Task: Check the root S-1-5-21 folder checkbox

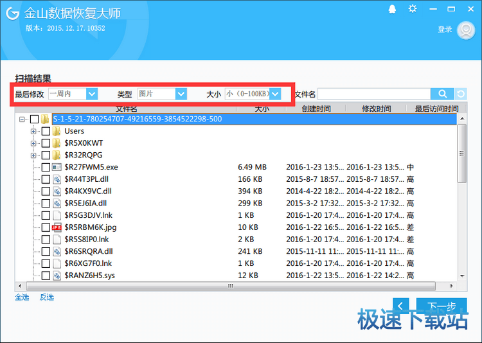Action: point(34,119)
